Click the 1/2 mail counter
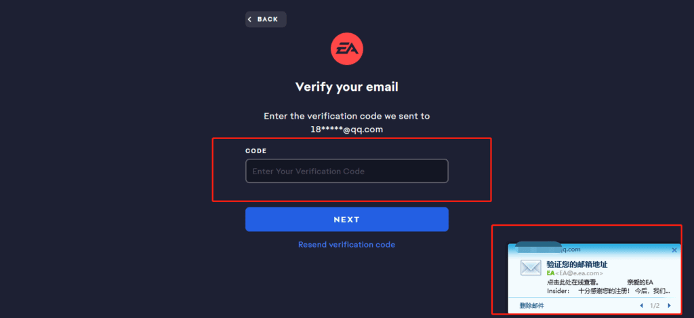 [655, 306]
